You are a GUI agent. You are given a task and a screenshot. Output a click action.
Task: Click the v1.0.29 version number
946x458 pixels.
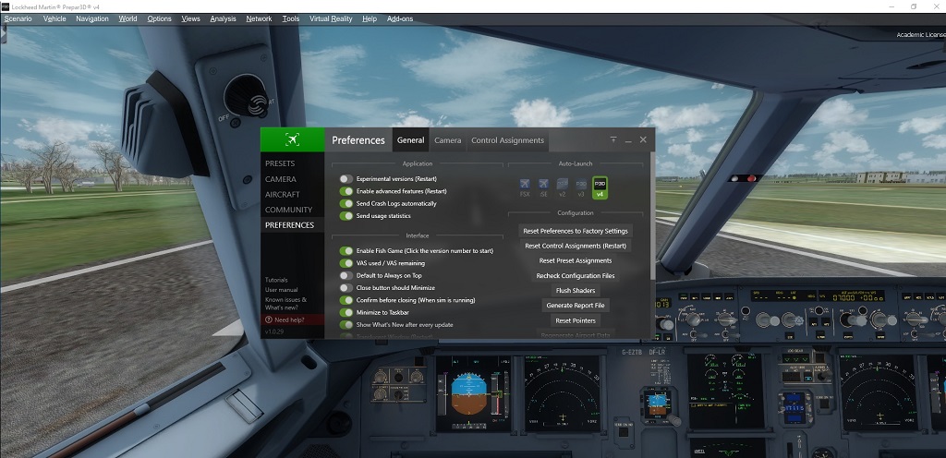[x=273, y=332]
